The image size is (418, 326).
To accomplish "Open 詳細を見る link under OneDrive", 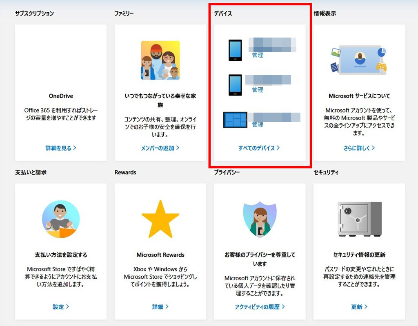I will [60, 148].
